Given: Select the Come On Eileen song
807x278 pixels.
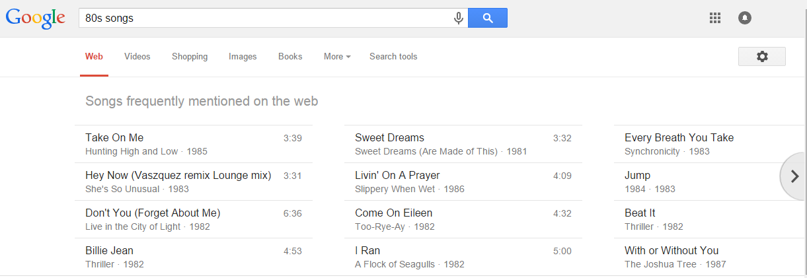Looking at the screenshot, I should point(393,213).
